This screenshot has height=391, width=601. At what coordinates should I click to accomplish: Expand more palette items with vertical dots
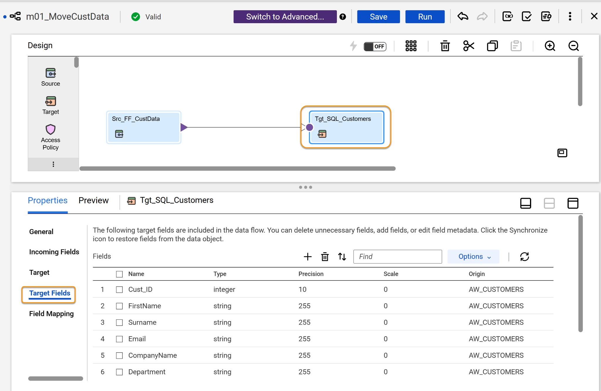53,164
